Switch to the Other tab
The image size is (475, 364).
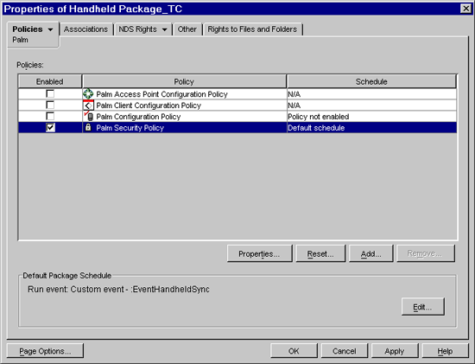(187, 29)
